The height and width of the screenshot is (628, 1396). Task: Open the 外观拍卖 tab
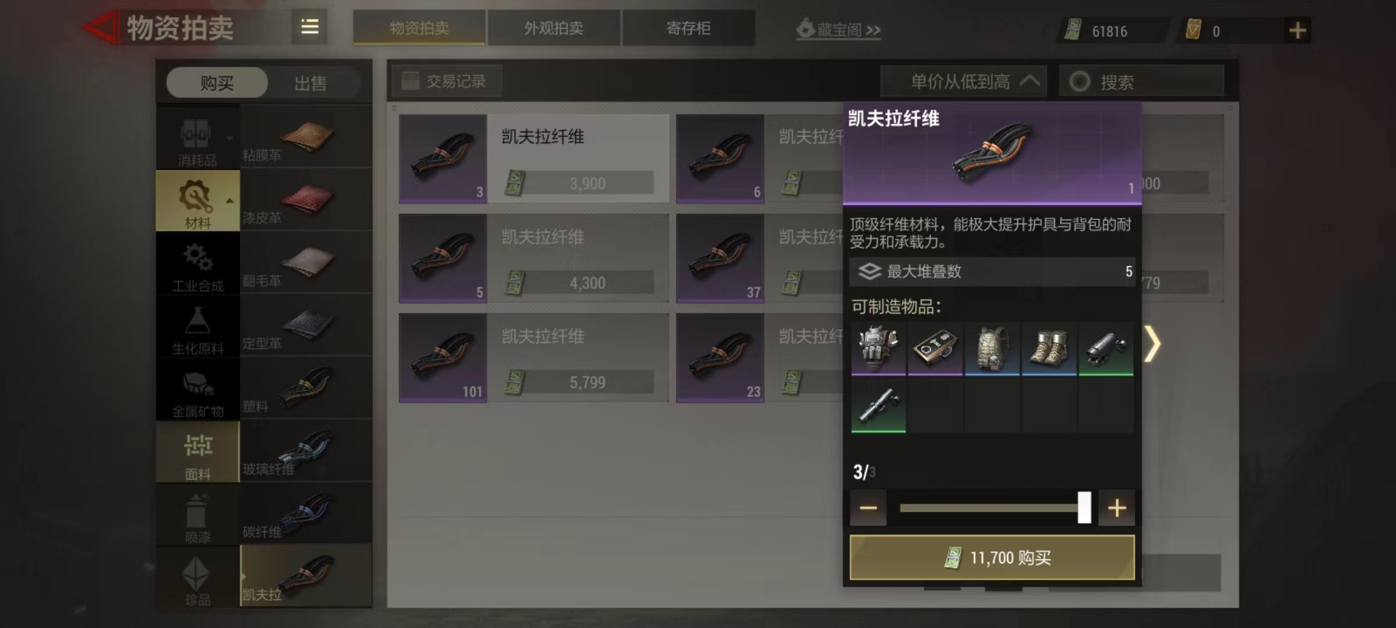click(554, 28)
